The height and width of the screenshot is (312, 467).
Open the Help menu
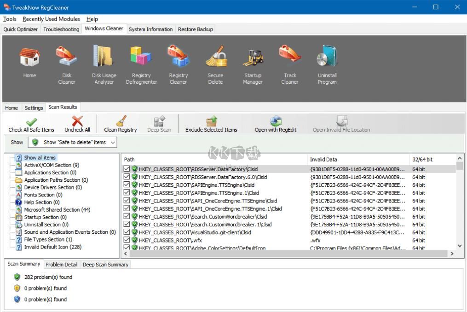click(92, 19)
